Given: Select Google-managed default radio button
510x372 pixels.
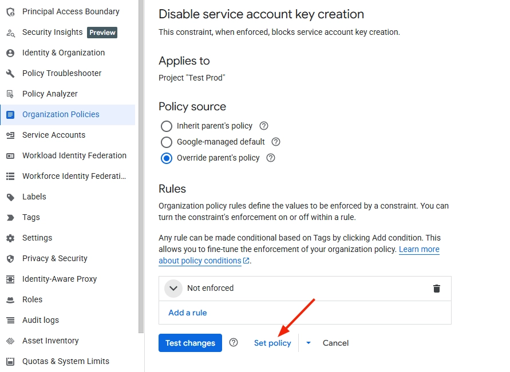Looking at the screenshot, I should [167, 142].
